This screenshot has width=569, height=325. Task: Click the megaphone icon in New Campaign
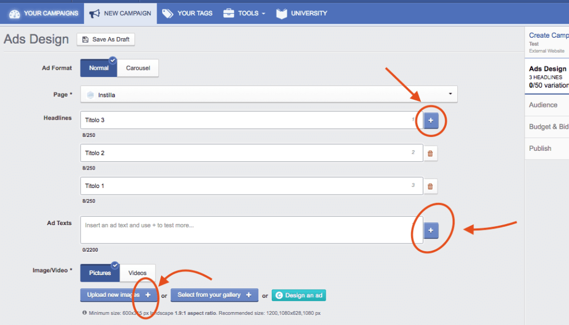click(x=94, y=13)
